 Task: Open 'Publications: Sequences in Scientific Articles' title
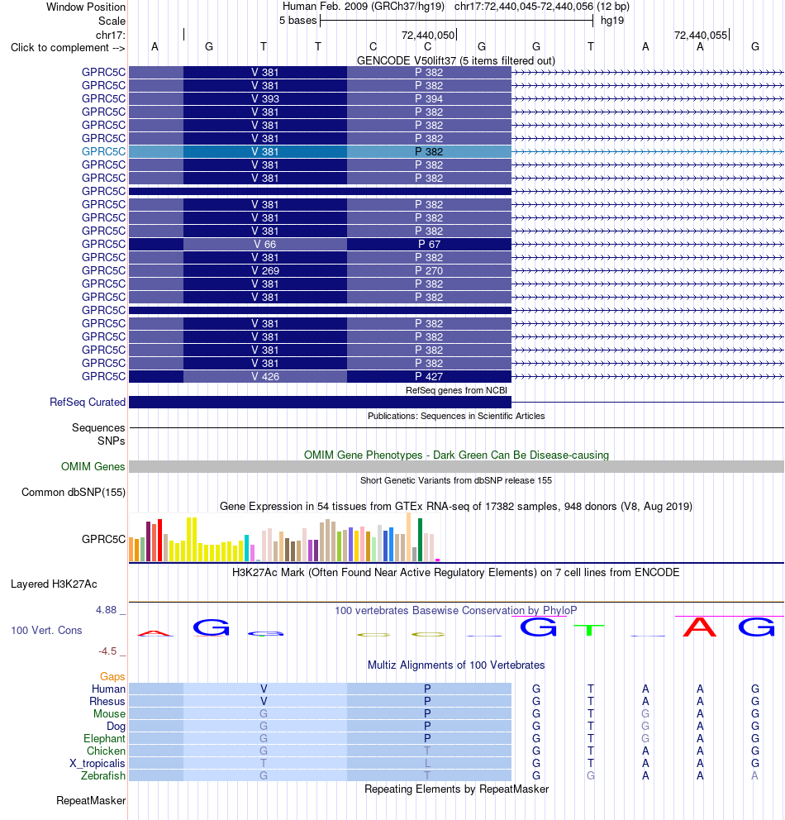coord(456,416)
